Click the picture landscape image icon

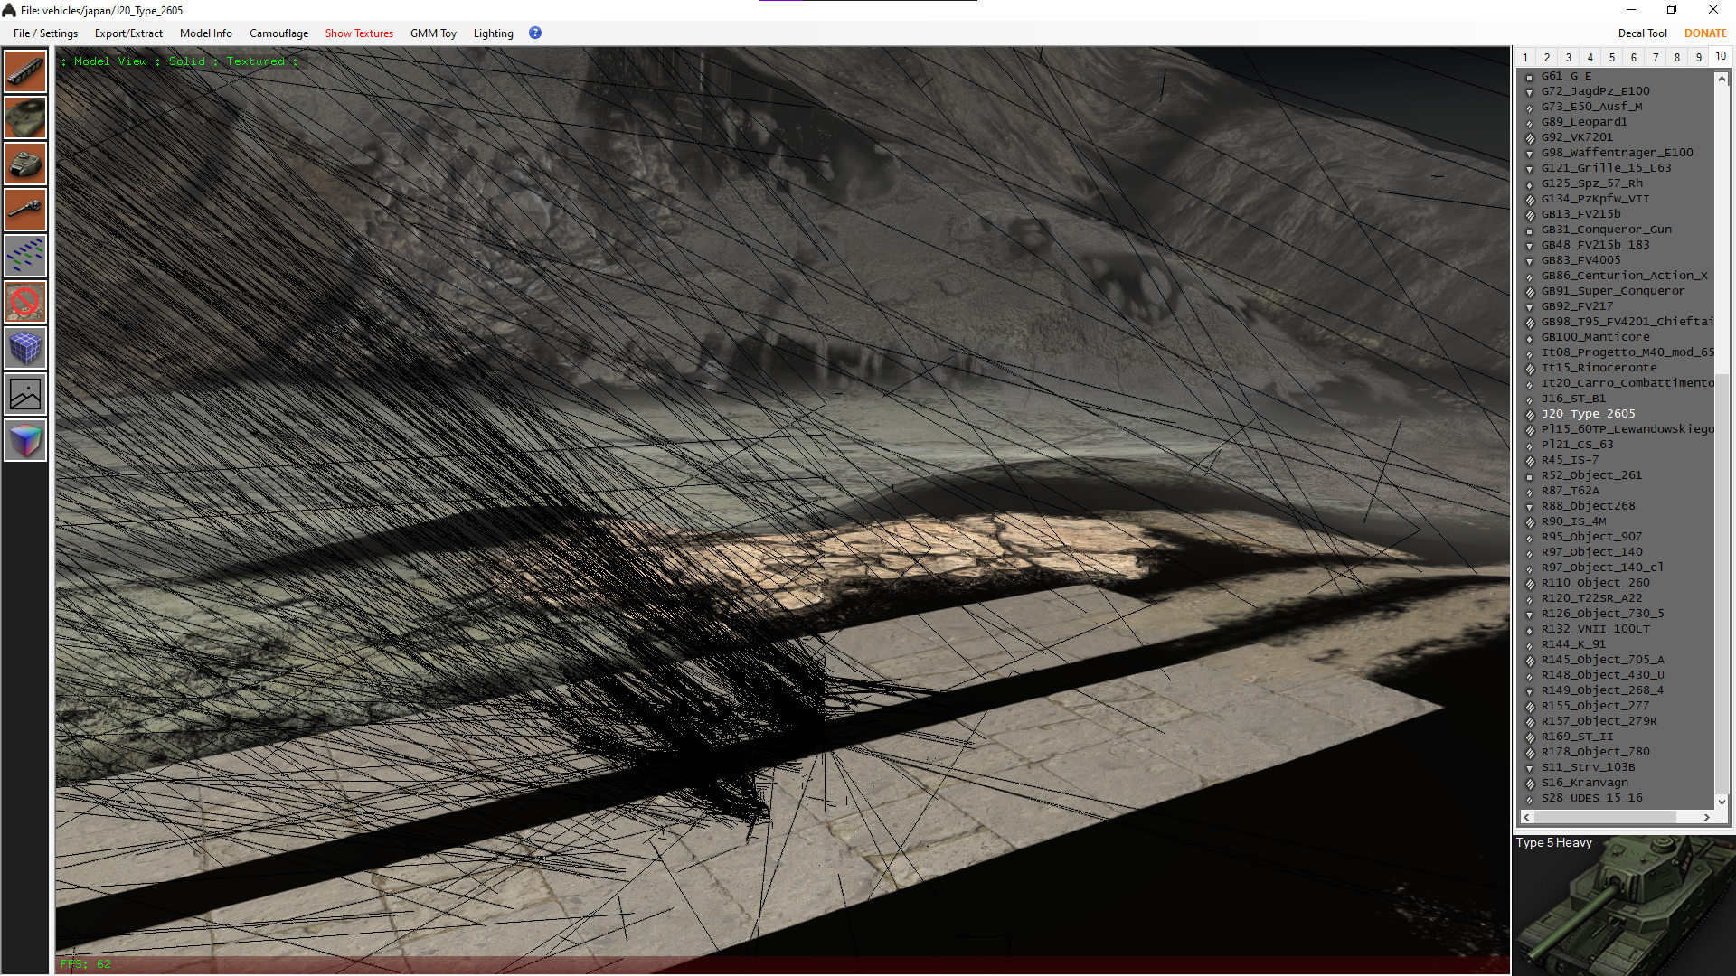[x=25, y=394]
